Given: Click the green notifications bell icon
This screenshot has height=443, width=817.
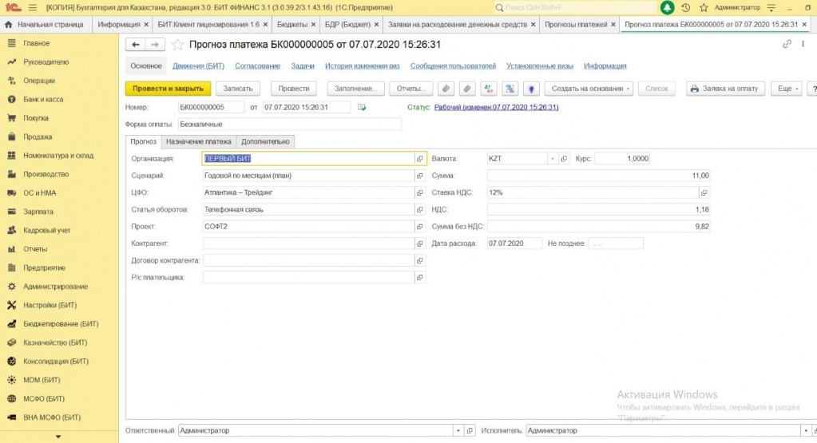Looking at the screenshot, I should click(667, 7).
